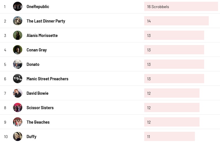
Task: Click the Alanis Morissette name link
Action: (42, 36)
